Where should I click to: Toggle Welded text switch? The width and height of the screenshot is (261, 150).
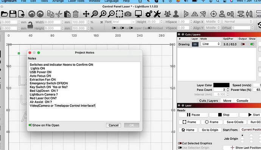point(150,28)
